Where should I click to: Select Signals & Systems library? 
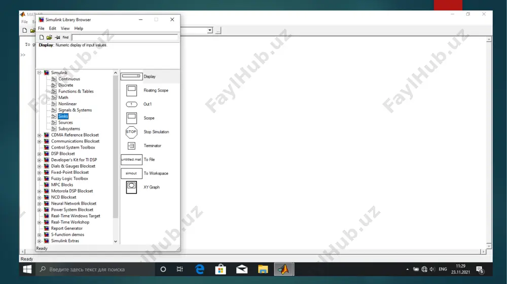[x=75, y=110]
